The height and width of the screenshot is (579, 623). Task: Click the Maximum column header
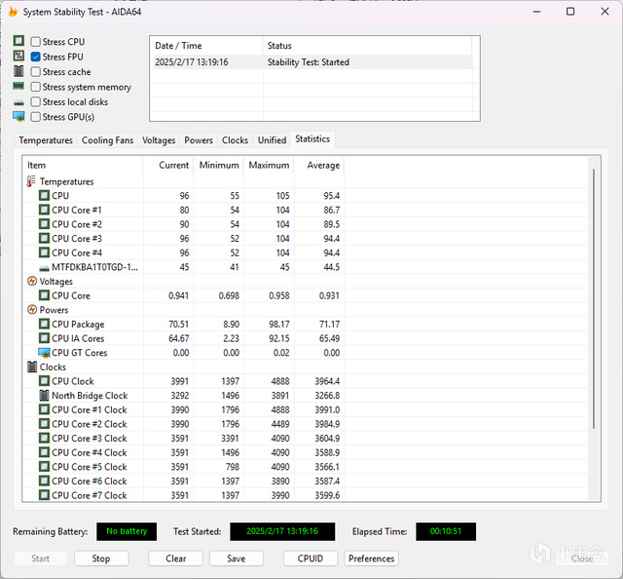point(269,165)
